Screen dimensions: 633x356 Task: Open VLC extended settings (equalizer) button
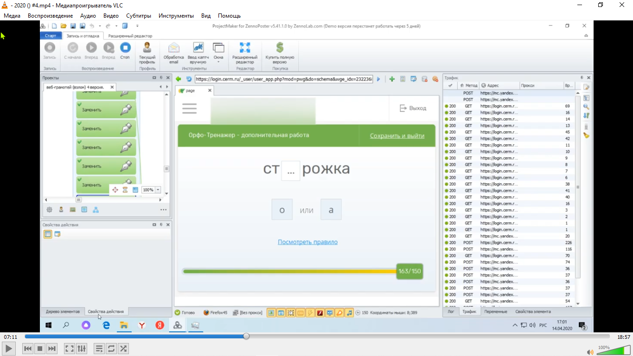coord(81,348)
